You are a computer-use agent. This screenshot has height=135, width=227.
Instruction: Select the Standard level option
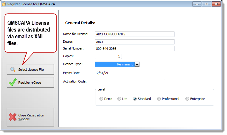[135, 99]
